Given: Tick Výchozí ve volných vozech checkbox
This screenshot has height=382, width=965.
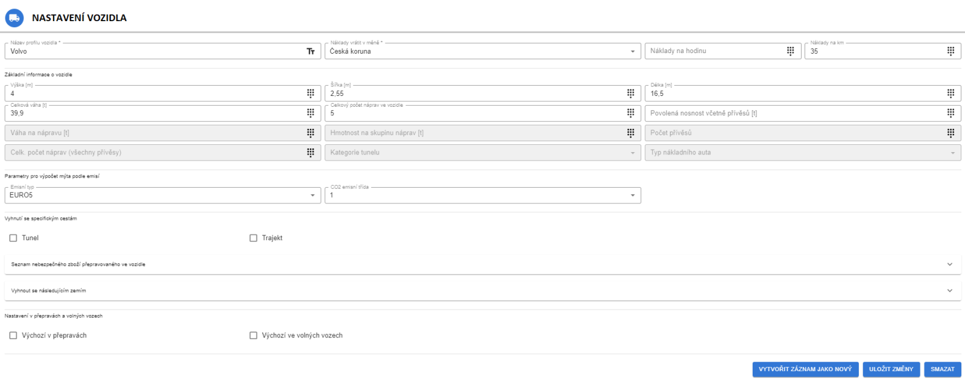Looking at the screenshot, I should point(253,336).
